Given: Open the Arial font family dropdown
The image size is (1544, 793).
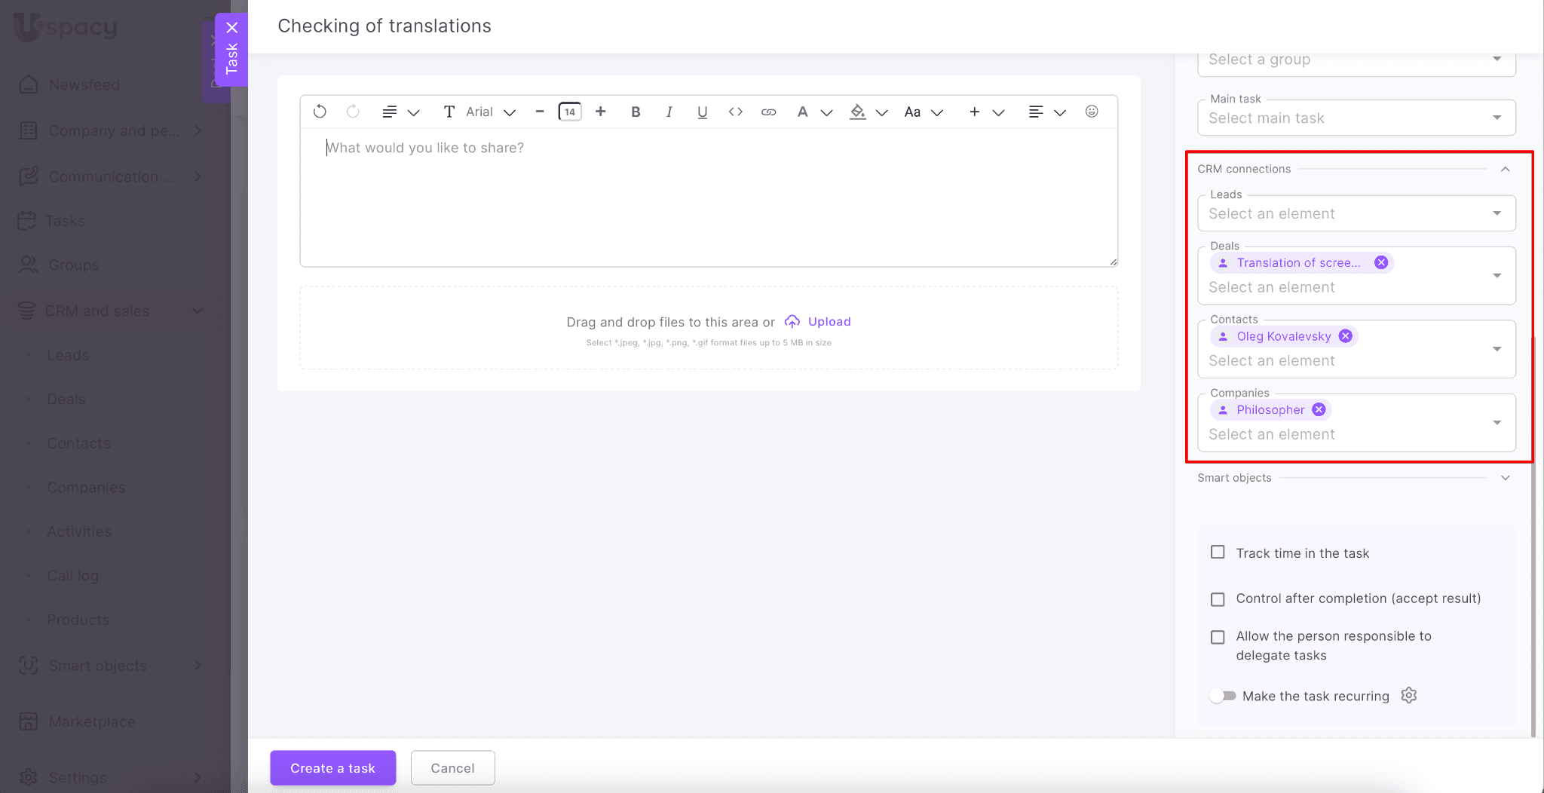Looking at the screenshot, I should tap(489, 112).
